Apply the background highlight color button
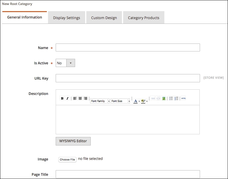The height and width of the screenshot is (179, 228). tap(143, 101)
